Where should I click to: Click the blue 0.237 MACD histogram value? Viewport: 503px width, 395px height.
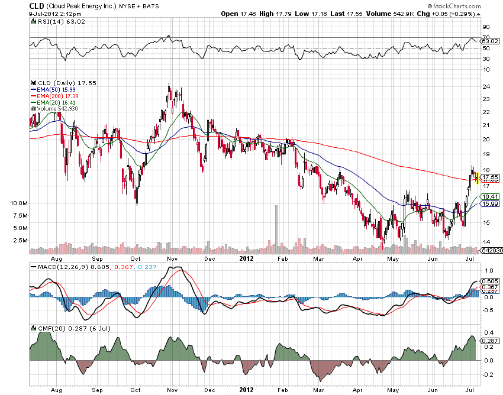click(x=147, y=267)
